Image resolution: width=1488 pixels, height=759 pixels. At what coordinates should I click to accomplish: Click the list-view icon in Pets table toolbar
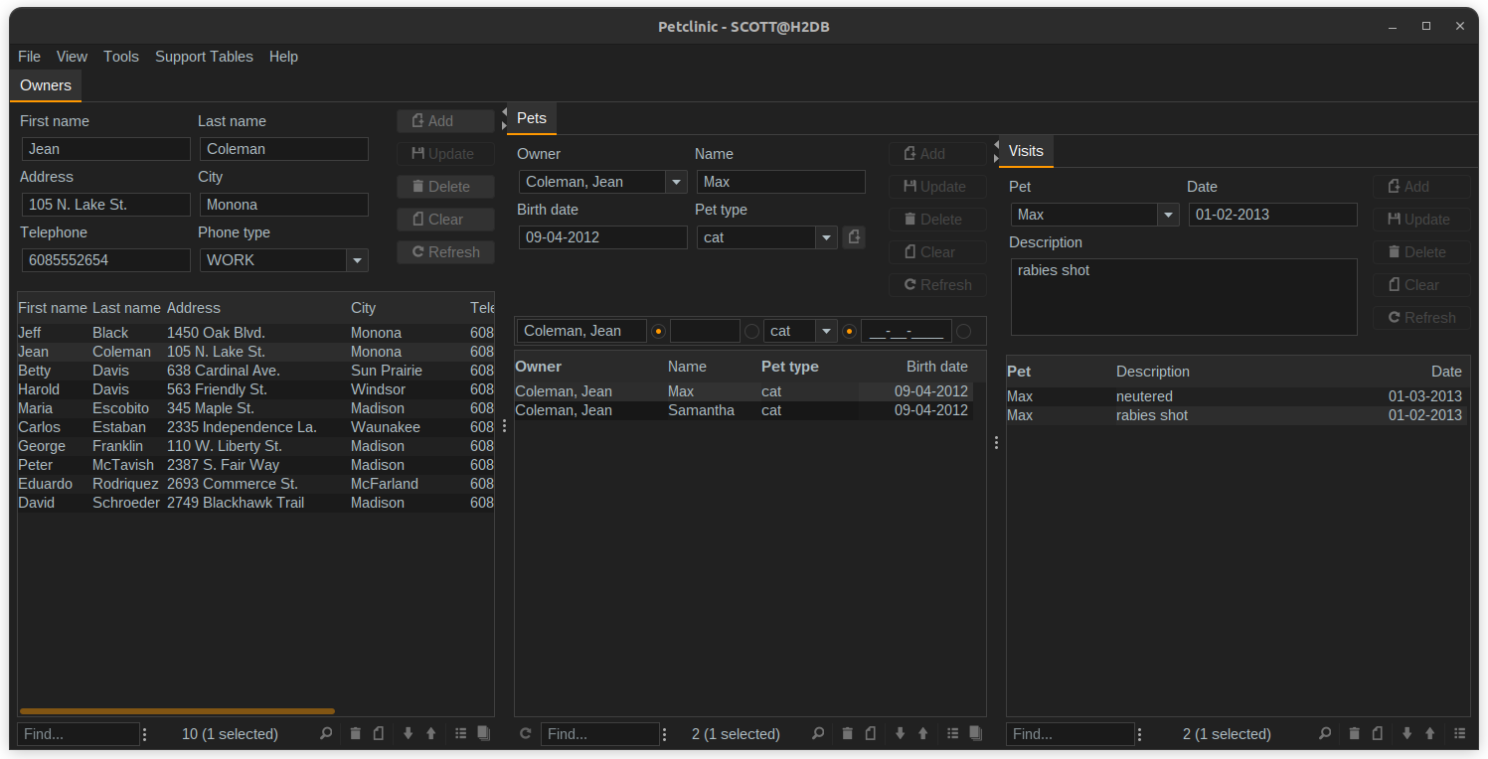[x=953, y=734]
